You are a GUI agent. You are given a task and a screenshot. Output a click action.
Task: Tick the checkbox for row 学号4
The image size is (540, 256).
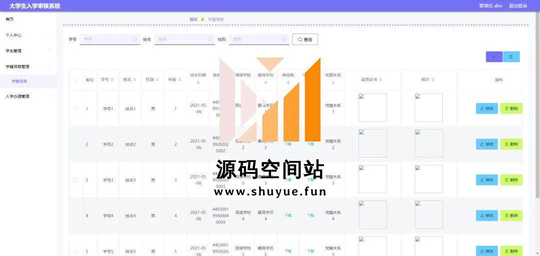point(76,215)
